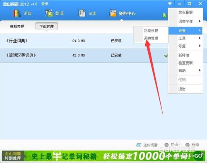Open the 资料中心 resource center module
Viewport: 207px width, 163px height.
123,13
